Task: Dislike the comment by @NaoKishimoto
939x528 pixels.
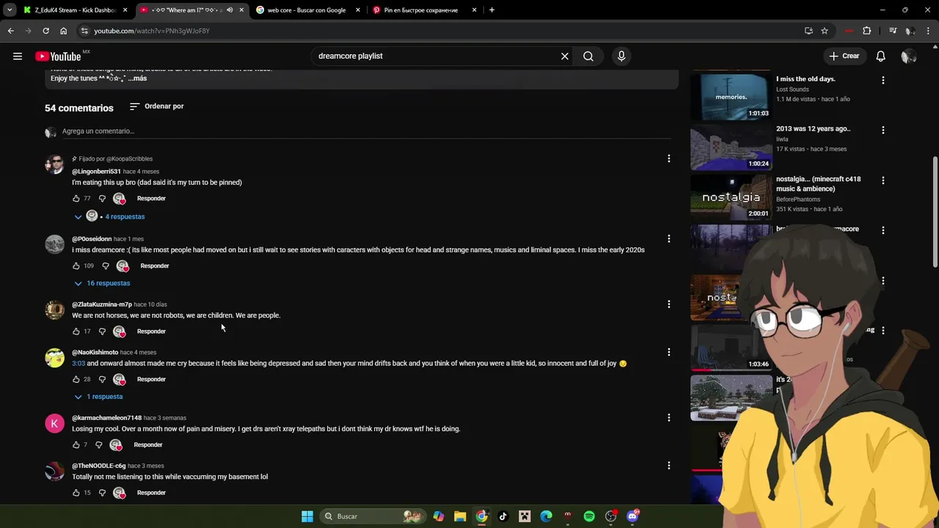Action: pyautogui.click(x=102, y=380)
